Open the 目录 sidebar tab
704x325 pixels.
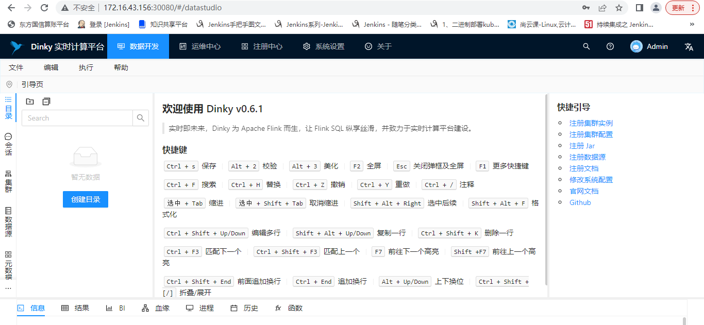click(x=8, y=108)
